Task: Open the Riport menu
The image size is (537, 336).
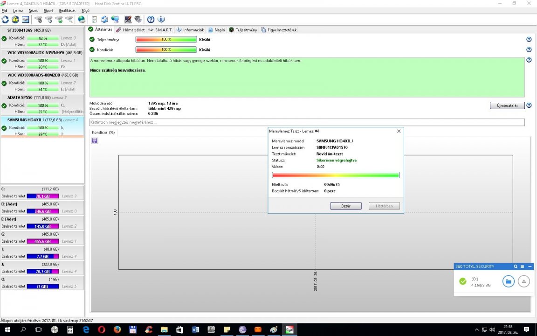Action: pos(48,11)
